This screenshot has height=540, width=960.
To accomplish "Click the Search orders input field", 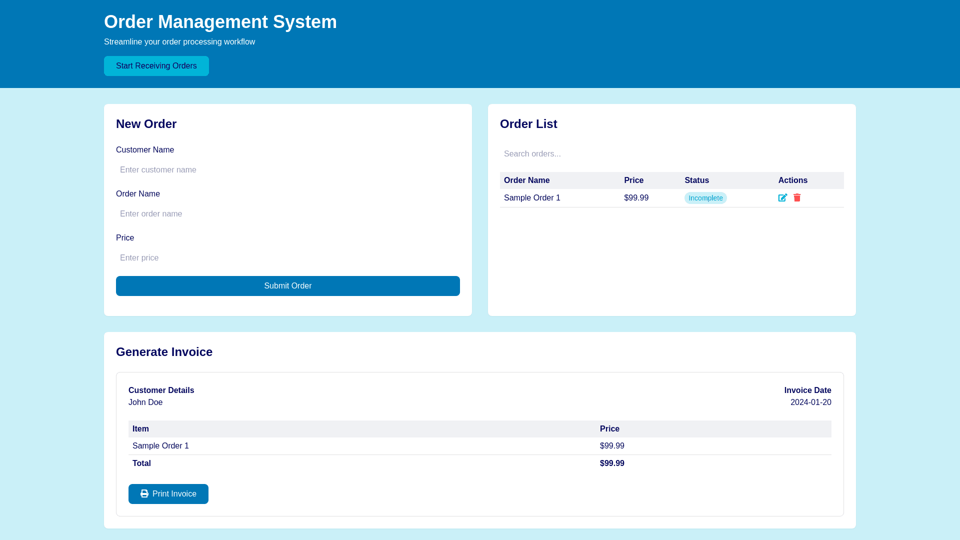I will [671, 153].
